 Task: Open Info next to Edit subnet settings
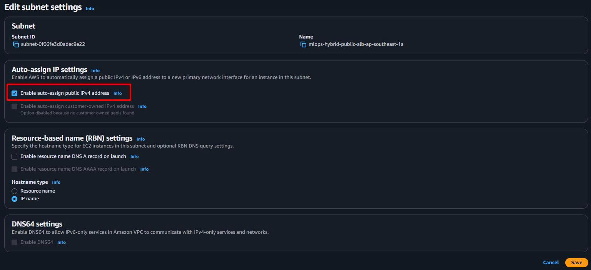click(90, 8)
